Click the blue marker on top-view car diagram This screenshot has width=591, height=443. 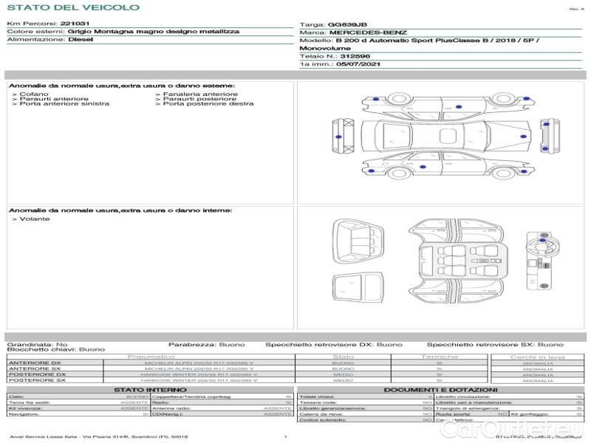click(522, 137)
